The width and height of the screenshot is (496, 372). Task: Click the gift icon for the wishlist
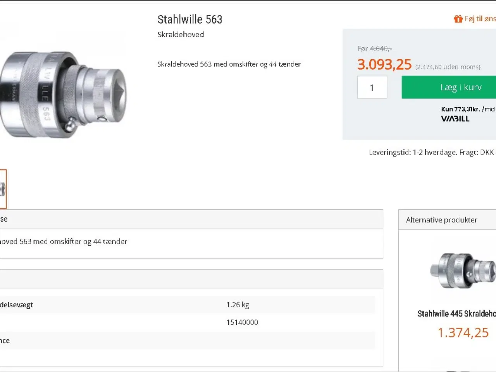(x=458, y=19)
